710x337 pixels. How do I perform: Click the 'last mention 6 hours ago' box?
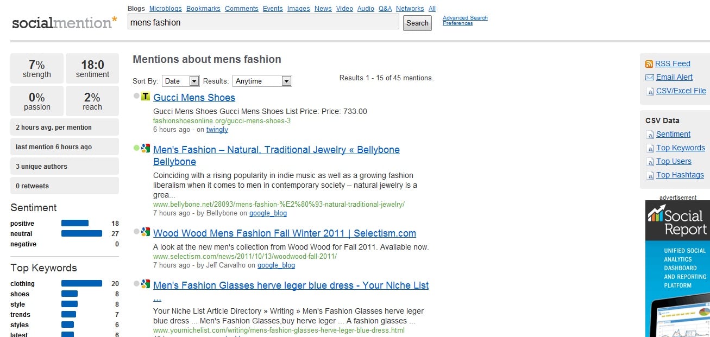(65, 147)
